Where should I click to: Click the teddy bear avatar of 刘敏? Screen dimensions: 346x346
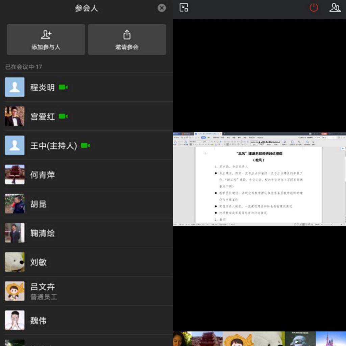(15, 262)
